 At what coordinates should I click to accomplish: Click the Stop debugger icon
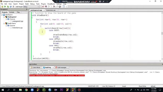pos(60,7)
